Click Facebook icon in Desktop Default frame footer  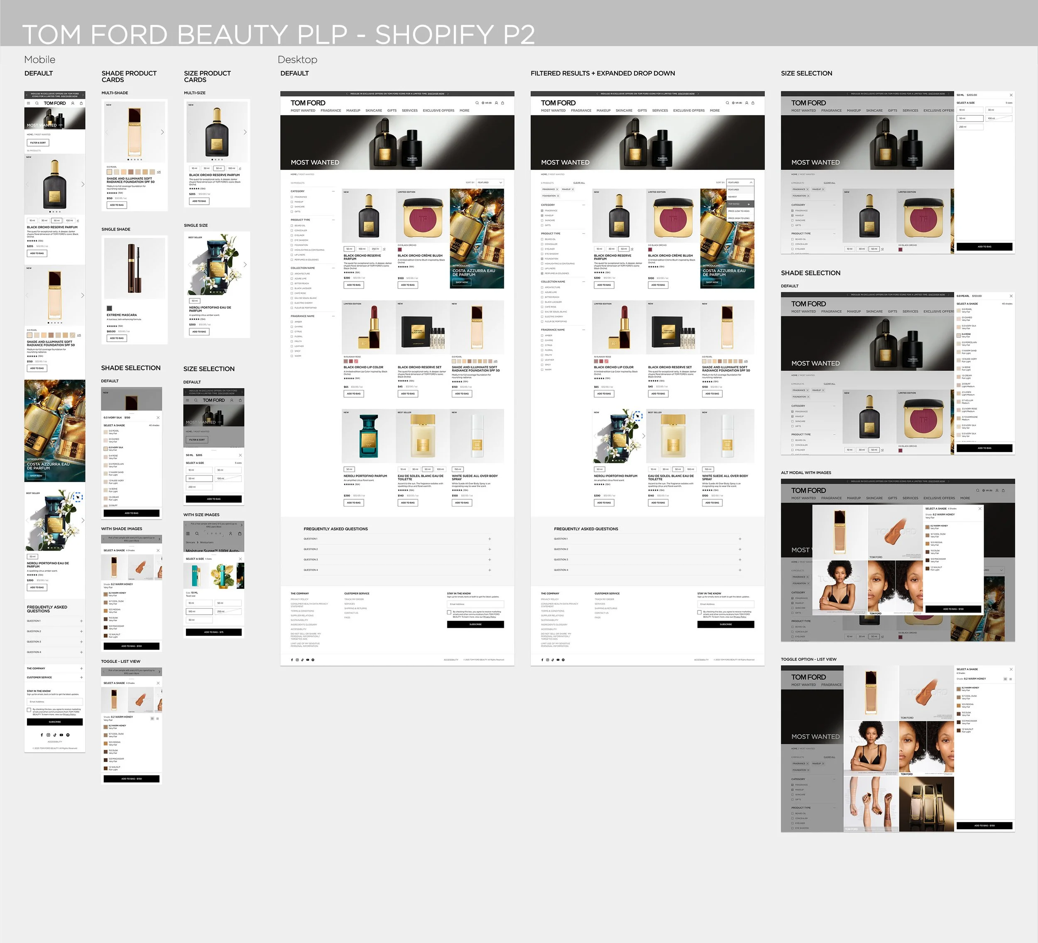point(292,660)
